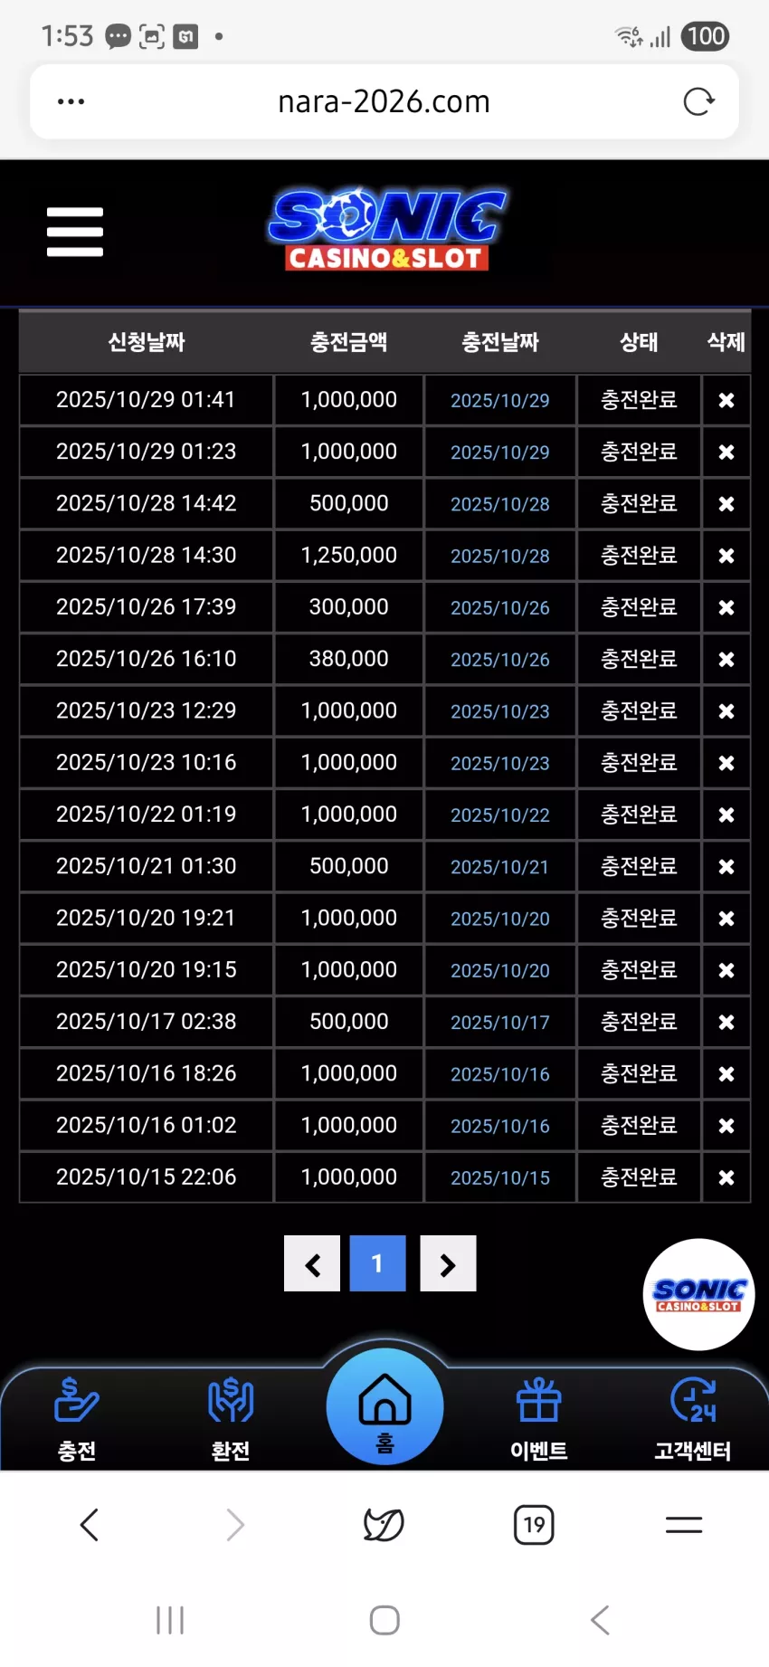This screenshot has width=769, height=1667.
Task: Tap the Sonic Casino&Slot header logo
Action: (x=387, y=230)
